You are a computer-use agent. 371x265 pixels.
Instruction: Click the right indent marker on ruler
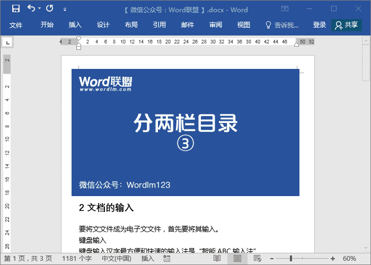click(x=296, y=44)
